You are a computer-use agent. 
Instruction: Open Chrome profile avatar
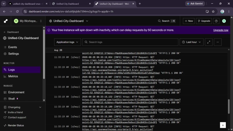(x=222, y=12)
